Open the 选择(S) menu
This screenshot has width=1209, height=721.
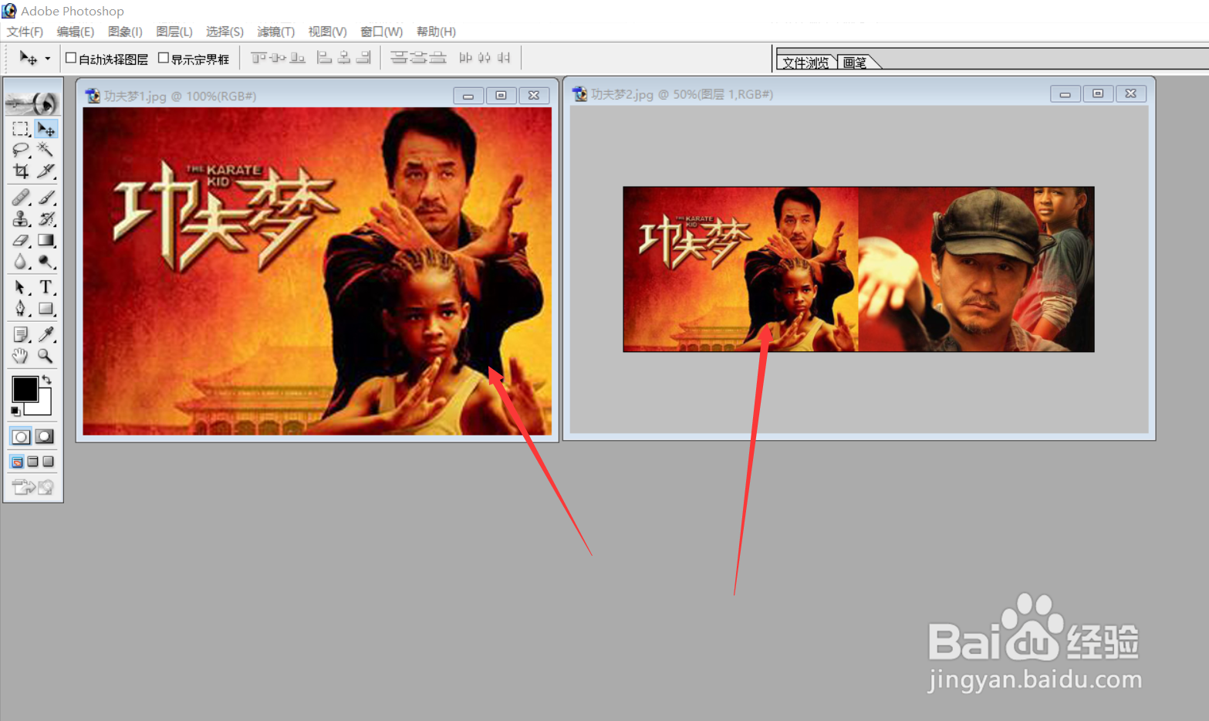tap(225, 32)
